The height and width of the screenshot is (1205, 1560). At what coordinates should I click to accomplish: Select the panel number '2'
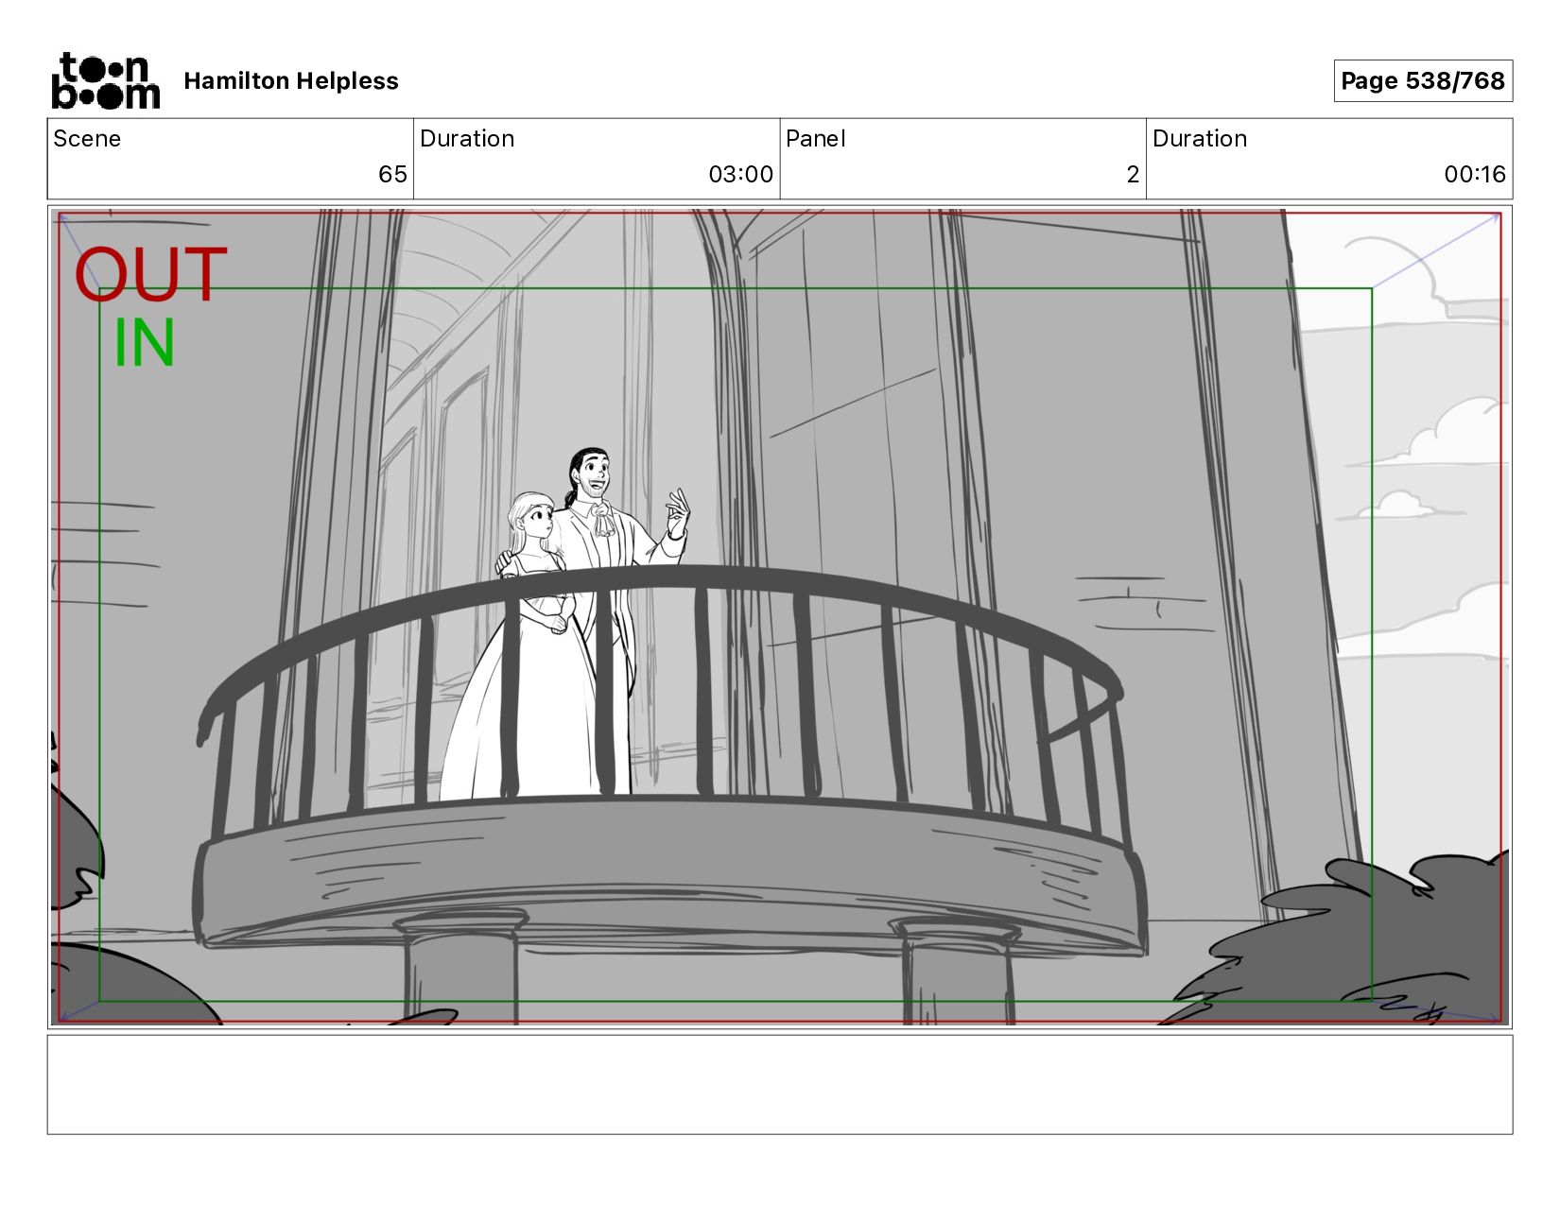tap(1133, 174)
